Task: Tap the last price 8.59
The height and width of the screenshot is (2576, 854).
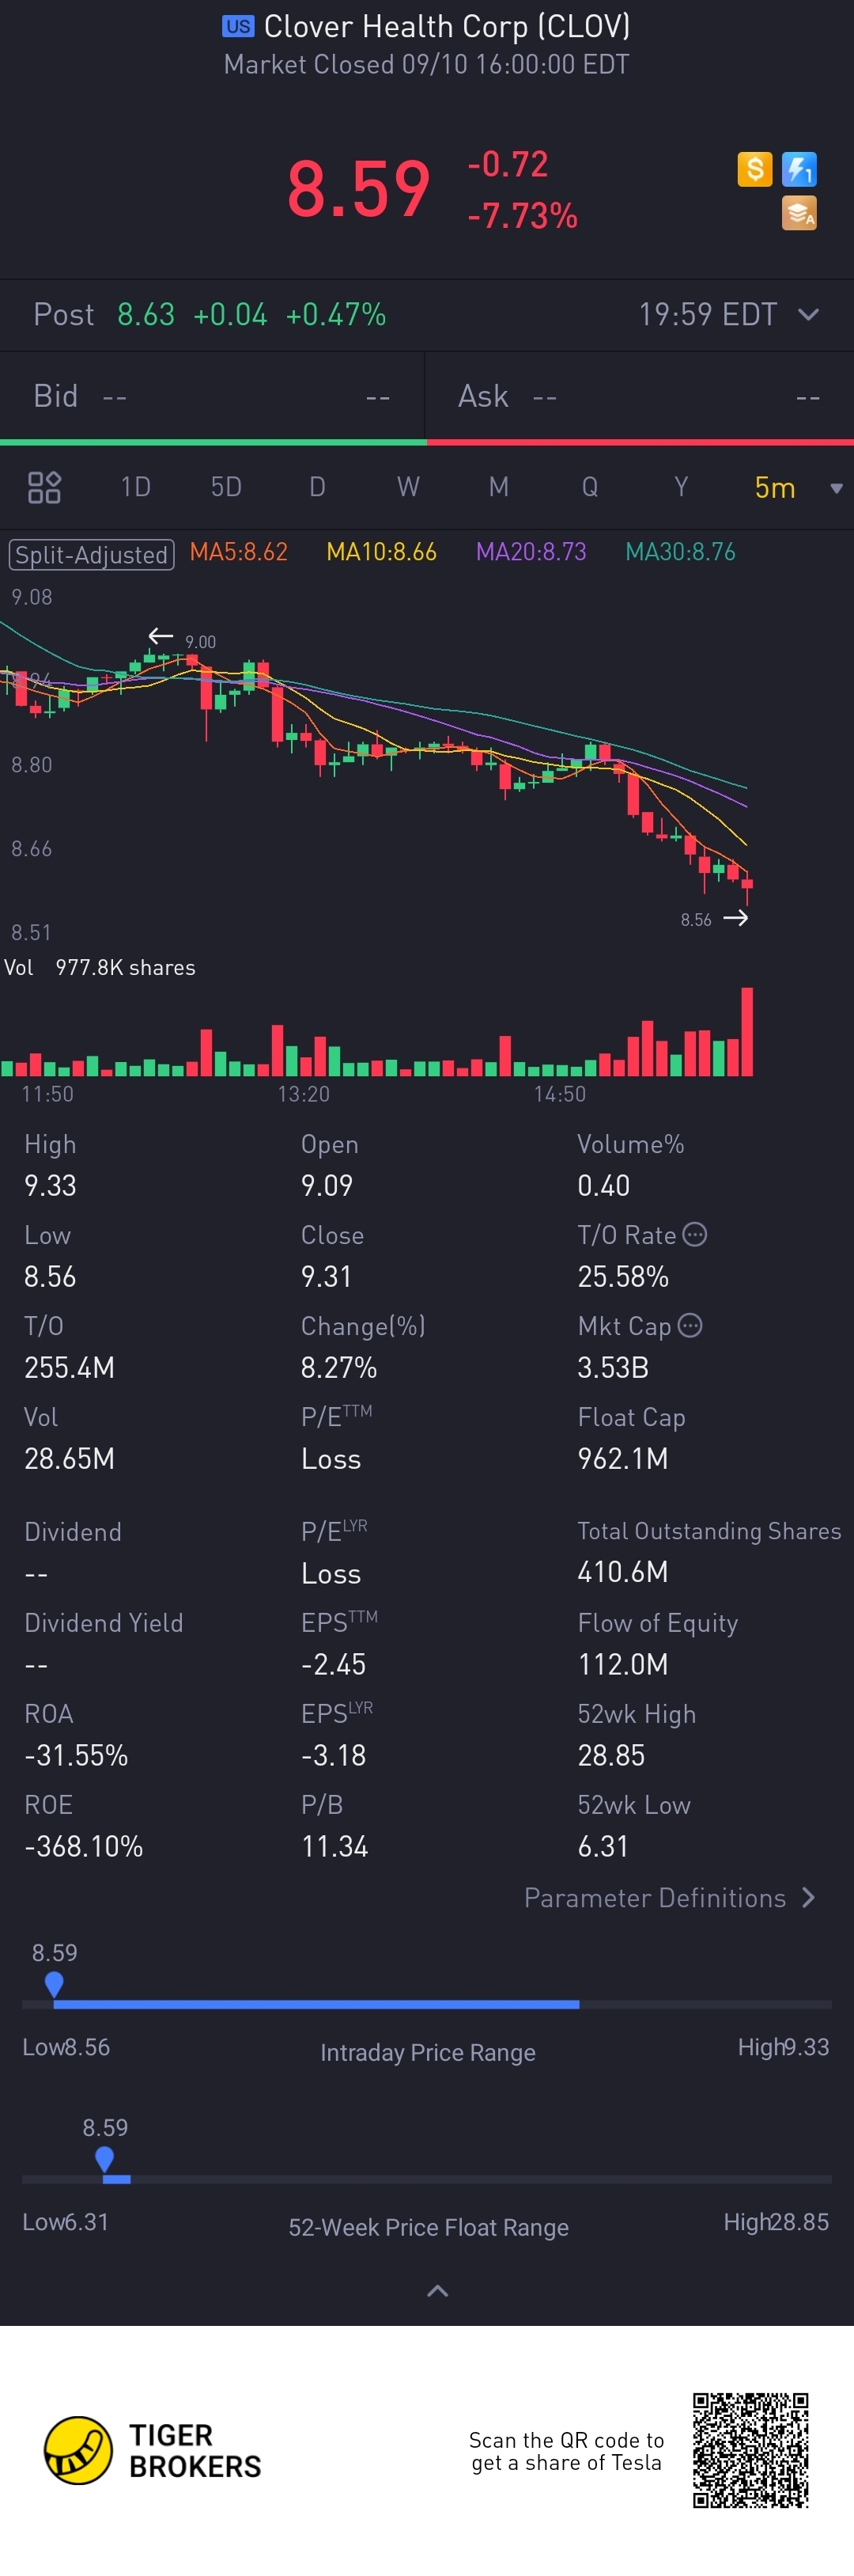Action: coord(358,189)
